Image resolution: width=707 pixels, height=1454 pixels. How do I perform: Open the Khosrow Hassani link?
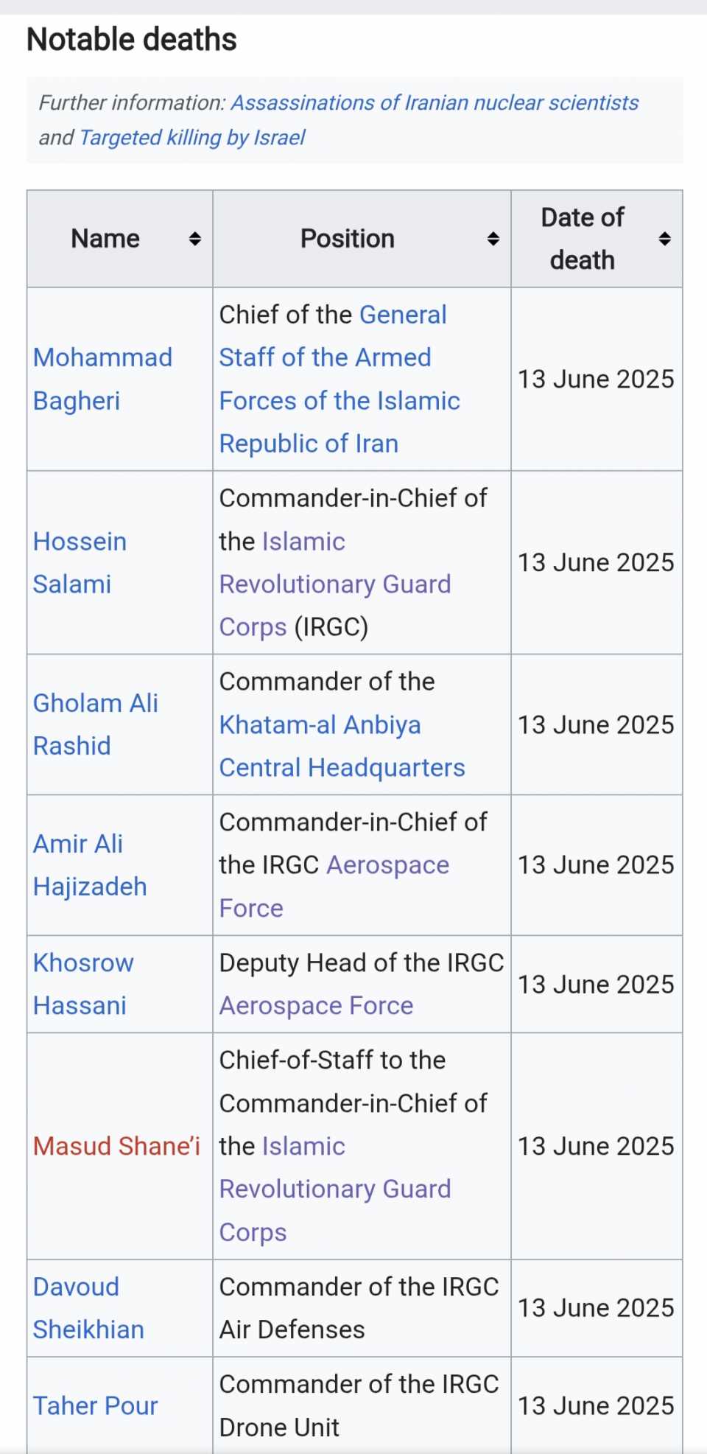[x=83, y=984]
